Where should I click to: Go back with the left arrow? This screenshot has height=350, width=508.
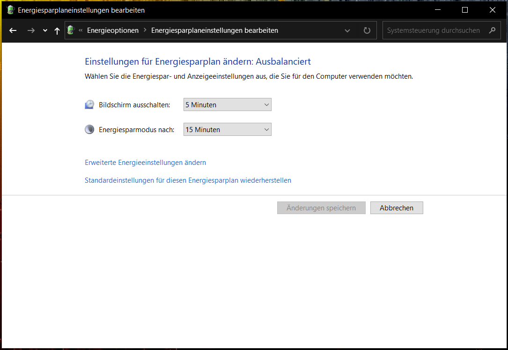[x=13, y=30]
